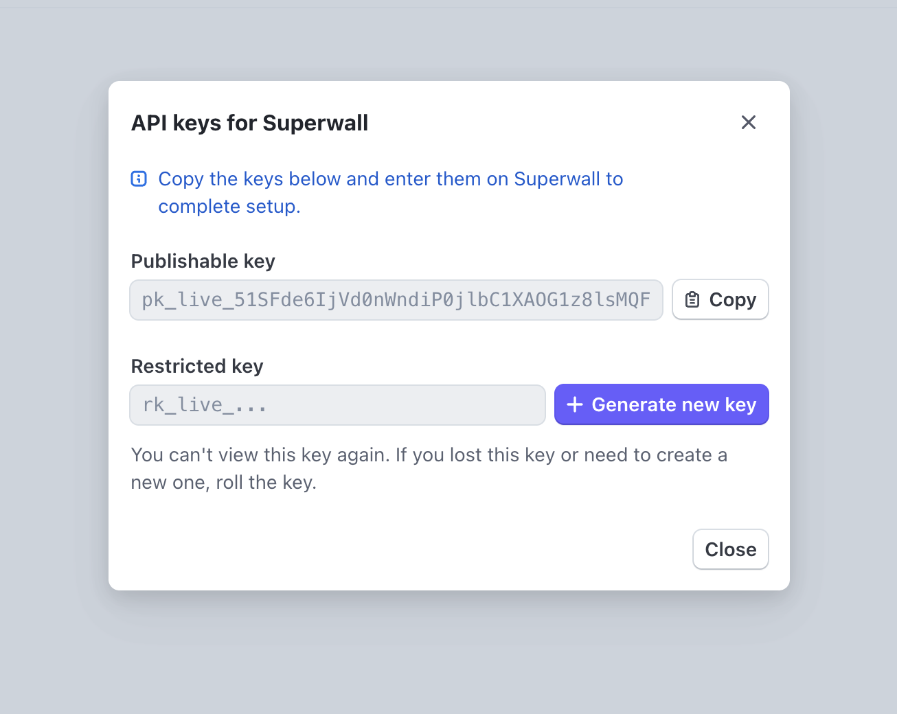Generate a new restricted key

tap(661, 405)
